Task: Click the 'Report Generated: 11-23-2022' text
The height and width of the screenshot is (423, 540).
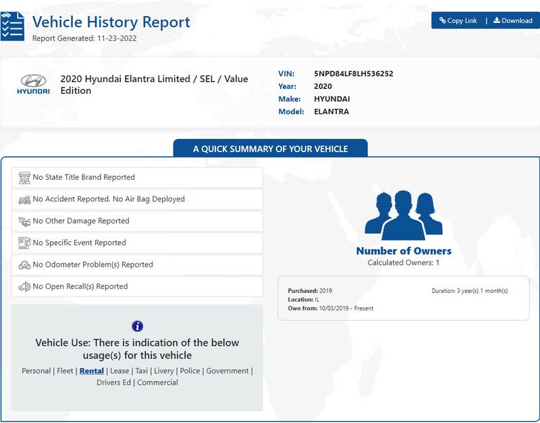Action: [84, 38]
